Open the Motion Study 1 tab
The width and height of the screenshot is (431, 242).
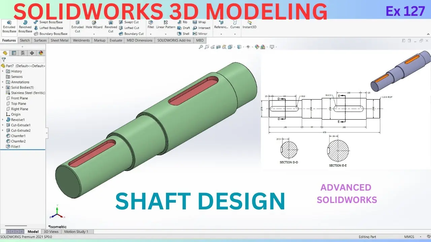tap(76, 232)
